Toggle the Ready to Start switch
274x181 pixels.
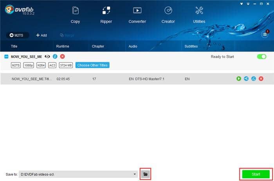(x=261, y=56)
